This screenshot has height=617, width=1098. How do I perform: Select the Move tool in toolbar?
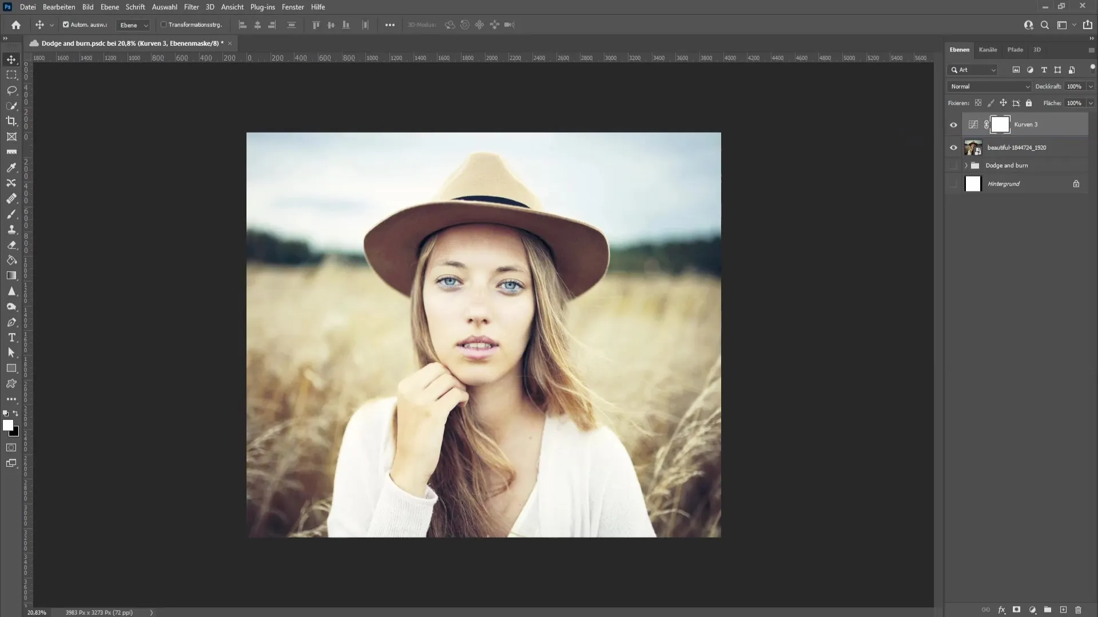point(11,58)
